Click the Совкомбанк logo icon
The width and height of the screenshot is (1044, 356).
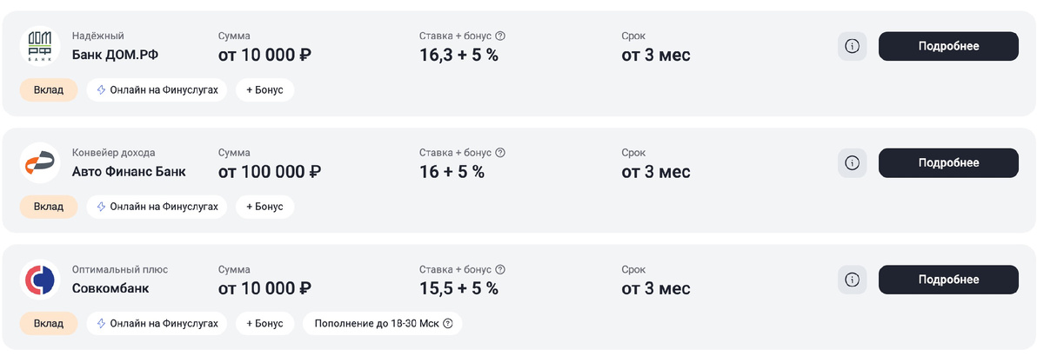39,280
